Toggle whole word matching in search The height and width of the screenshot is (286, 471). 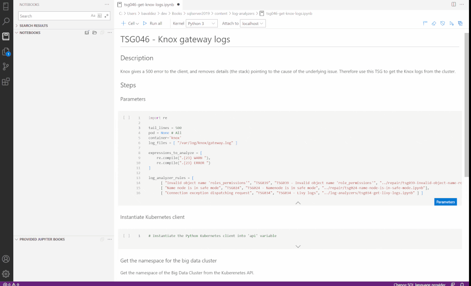coord(99,16)
